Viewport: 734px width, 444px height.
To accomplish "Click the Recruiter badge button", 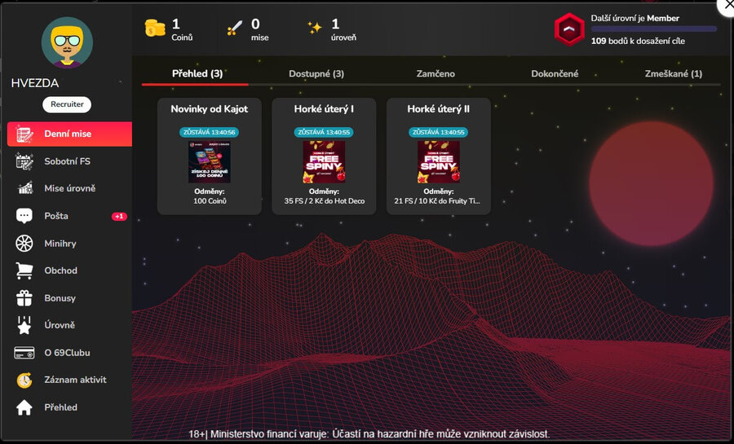I will click(x=67, y=104).
